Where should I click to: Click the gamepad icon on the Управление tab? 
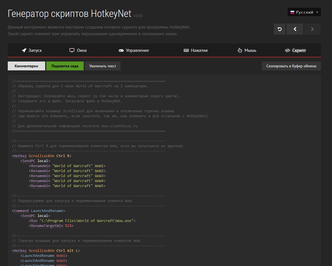(121, 50)
